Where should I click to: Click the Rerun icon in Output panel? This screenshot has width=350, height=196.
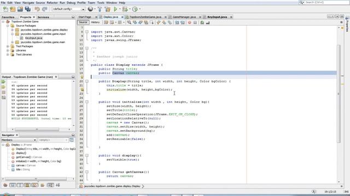[4, 82]
